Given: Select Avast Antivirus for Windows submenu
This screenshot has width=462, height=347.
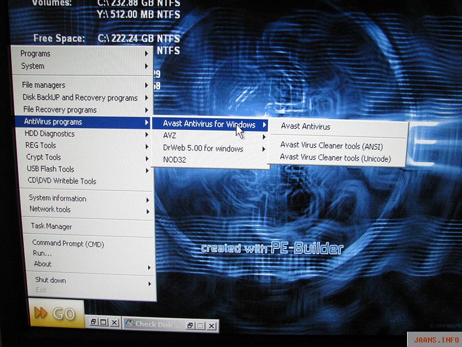Looking at the screenshot, I should tap(210, 124).
